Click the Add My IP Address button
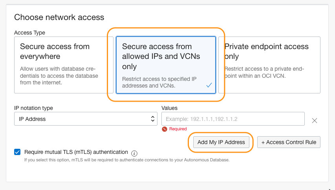This screenshot has width=335, height=190. 221,142
